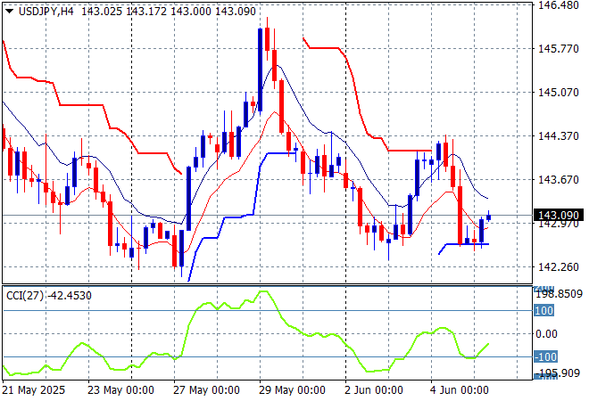589x401 pixels.
Task: Click the 145.770 price axis label
Action: pyautogui.click(x=559, y=49)
